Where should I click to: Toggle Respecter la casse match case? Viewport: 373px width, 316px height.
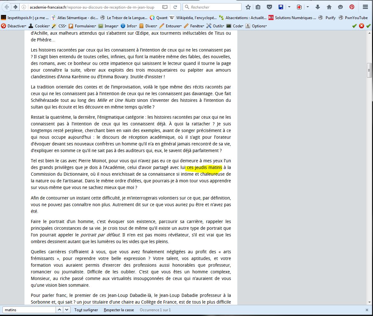point(119,310)
